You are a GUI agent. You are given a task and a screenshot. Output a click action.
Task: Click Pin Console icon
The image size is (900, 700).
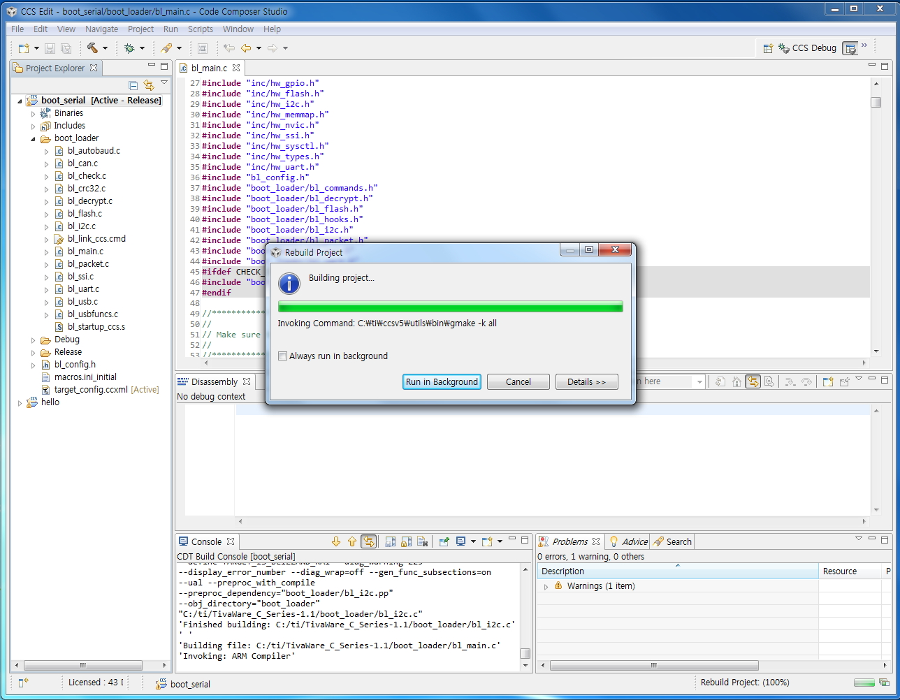tap(444, 541)
